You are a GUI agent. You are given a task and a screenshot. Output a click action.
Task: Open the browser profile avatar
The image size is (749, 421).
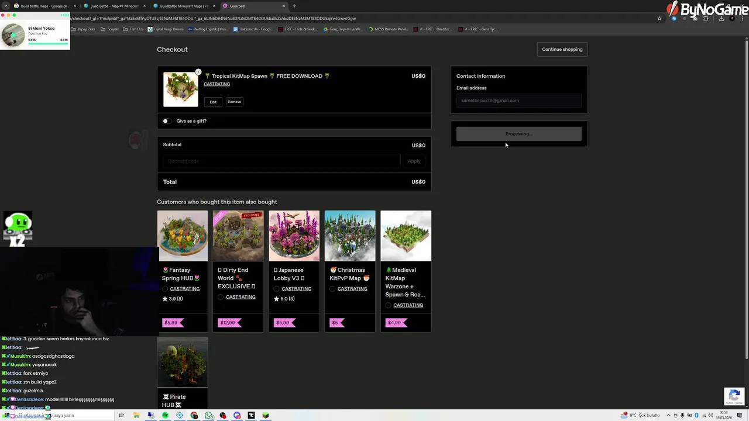click(x=733, y=18)
